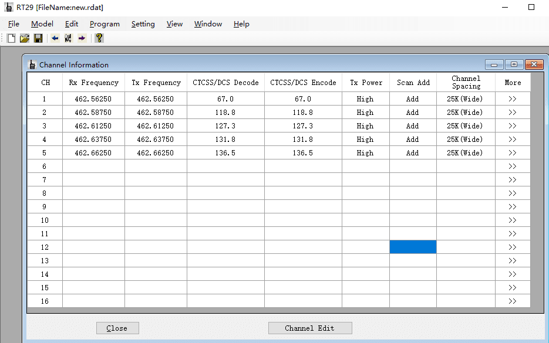Select the highlighted Scan Add cell in row 12
The height and width of the screenshot is (343, 549).
click(x=412, y=247)
